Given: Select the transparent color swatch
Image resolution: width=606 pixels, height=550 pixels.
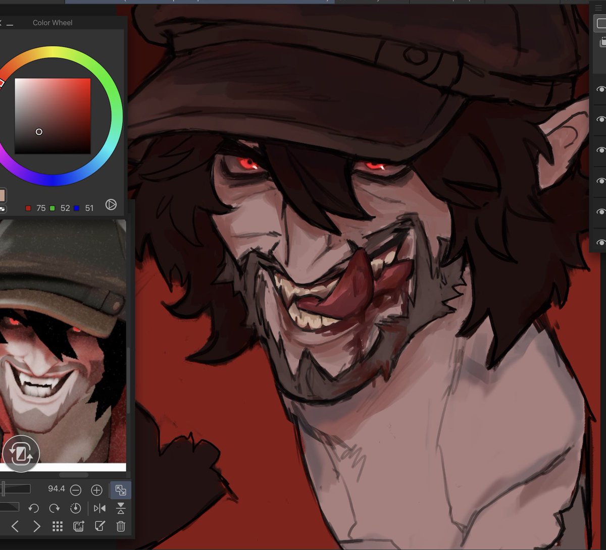Looking at the screenshot, I should (2, 208).
